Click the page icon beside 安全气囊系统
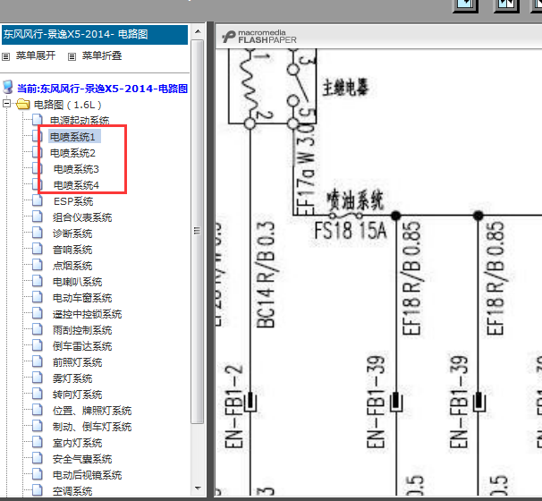Viewport: 542px width, 501px height. pyautogui.click(x=38, y=458)
